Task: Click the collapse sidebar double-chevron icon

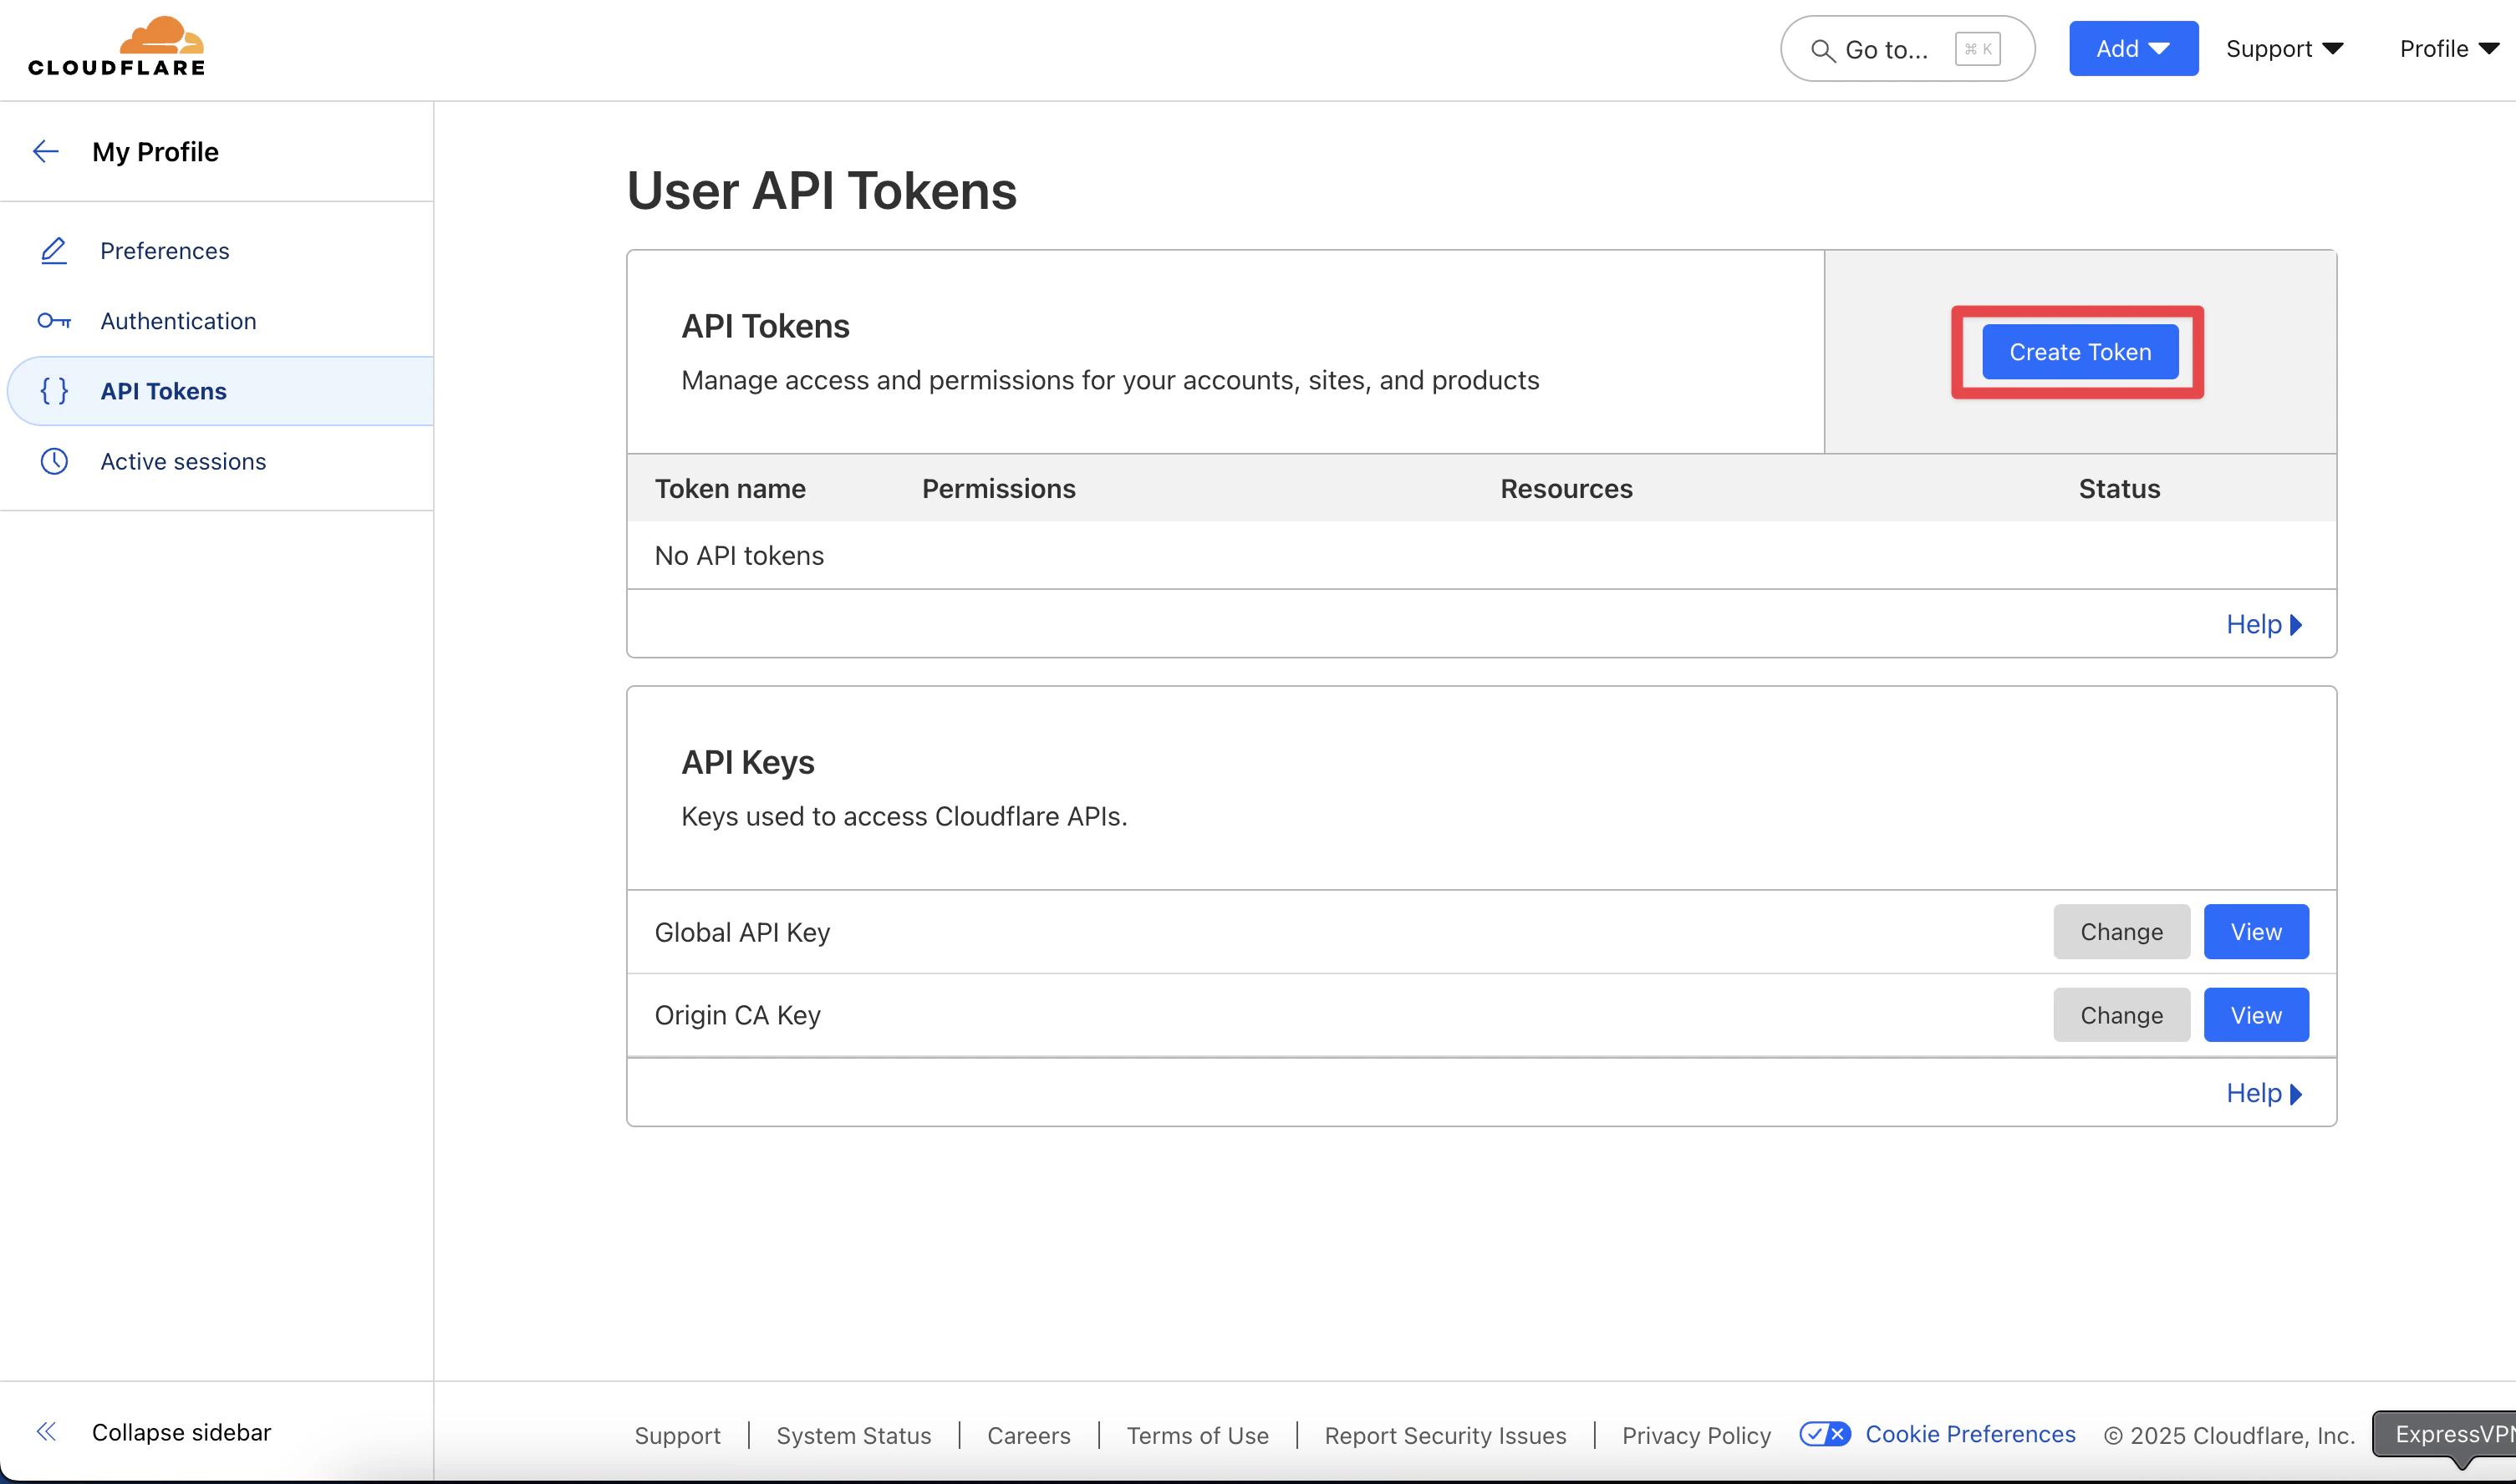Action: click(x=46, y=1432)
